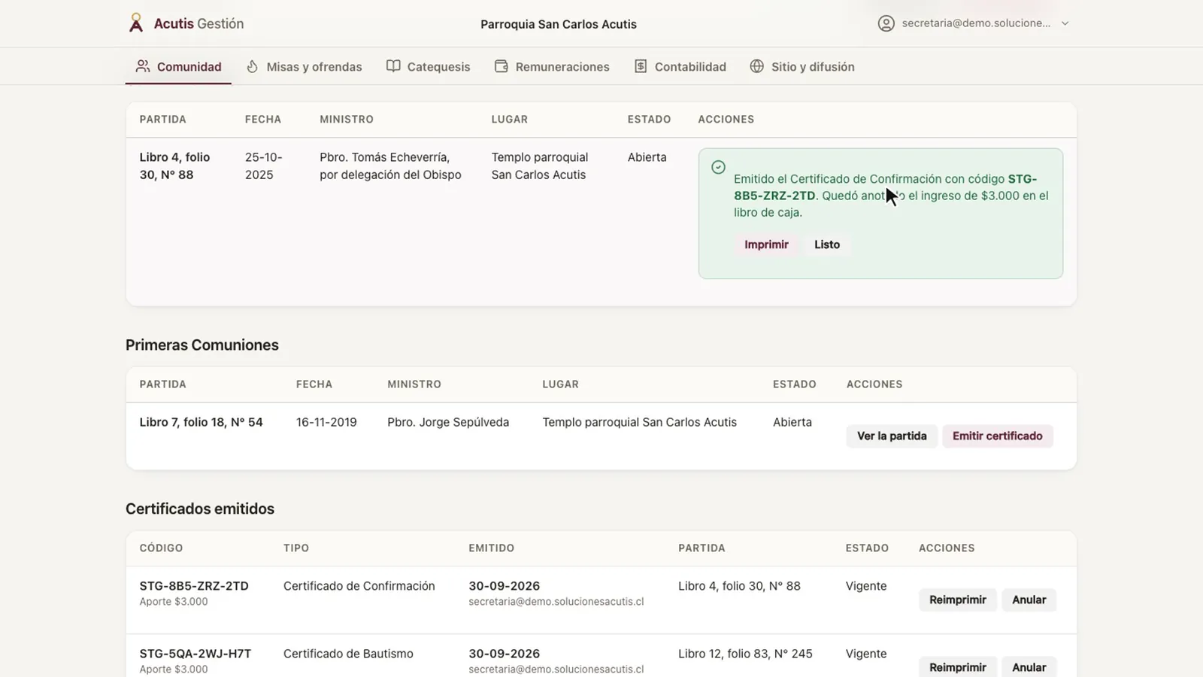Dismiss the success notice with Listo
The height and width of the screenshot is (677, 1203).
point(827,244)
